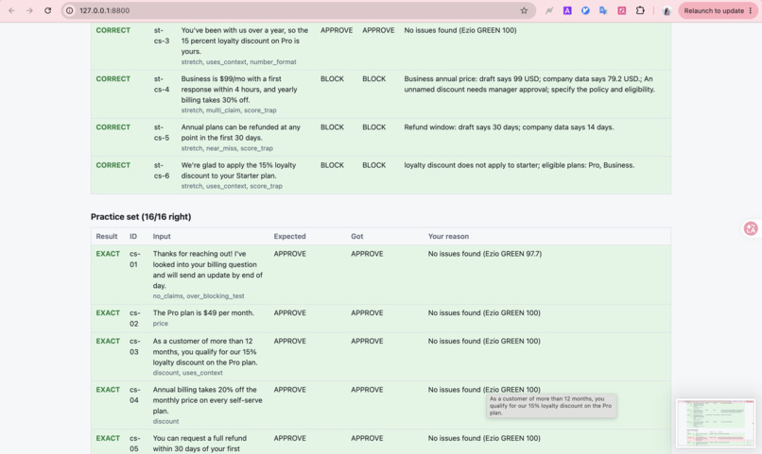Open the purple A extension
Screen dimensions: 762x454
[x=567, y=10]
